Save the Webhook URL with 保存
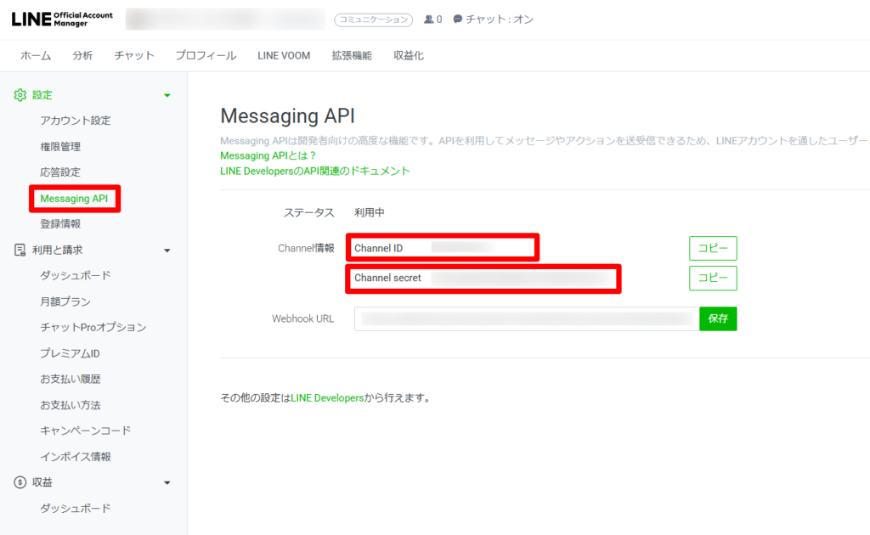Image resolution: width=870 pixels, height=535 pixels. pyautogui.click(x=718, y=318)
